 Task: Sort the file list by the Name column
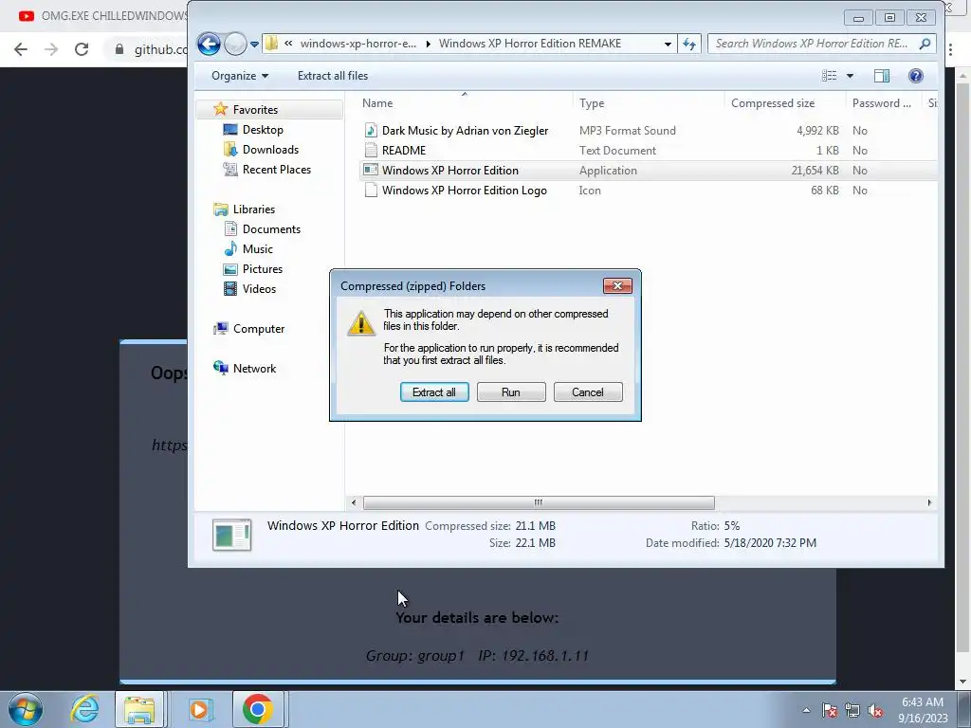tap(465, 103)
